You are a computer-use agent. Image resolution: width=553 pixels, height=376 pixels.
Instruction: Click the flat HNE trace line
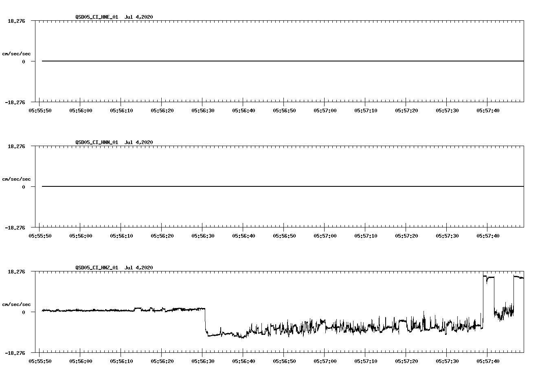coord(283,61)
